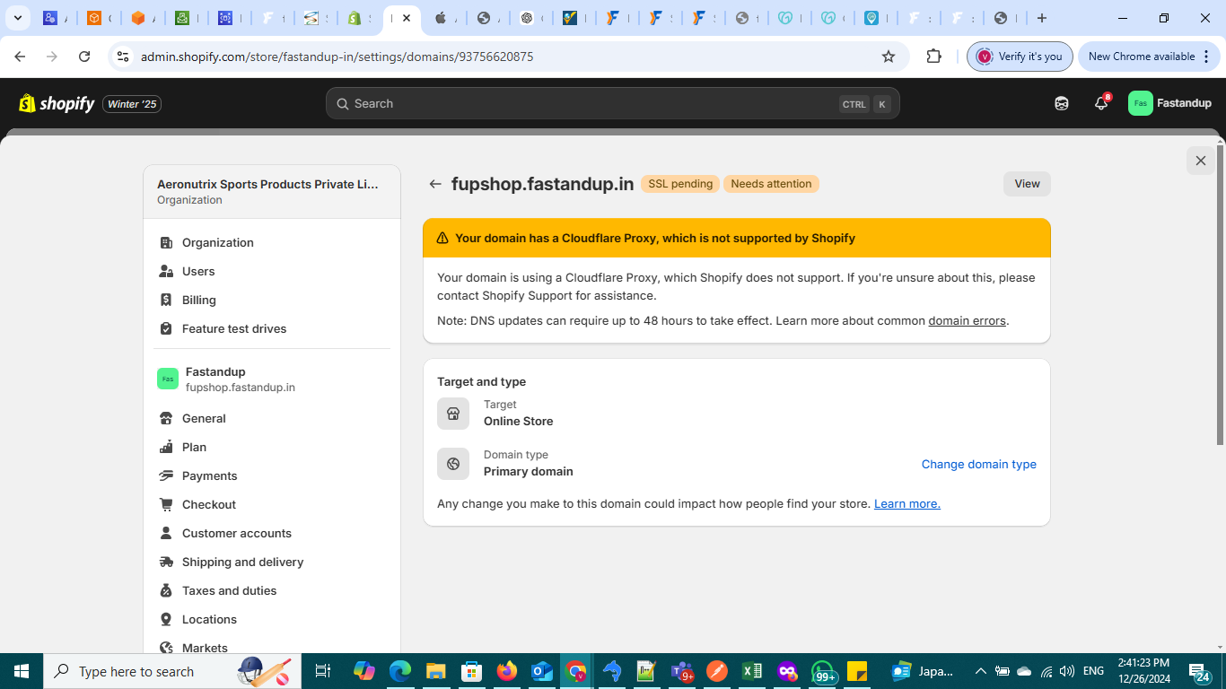This screenshot has width=1226, height=689.
Task: Open the Chrome extensions puzzle icon
Action: pyautogui.click(x=933, y=57)
